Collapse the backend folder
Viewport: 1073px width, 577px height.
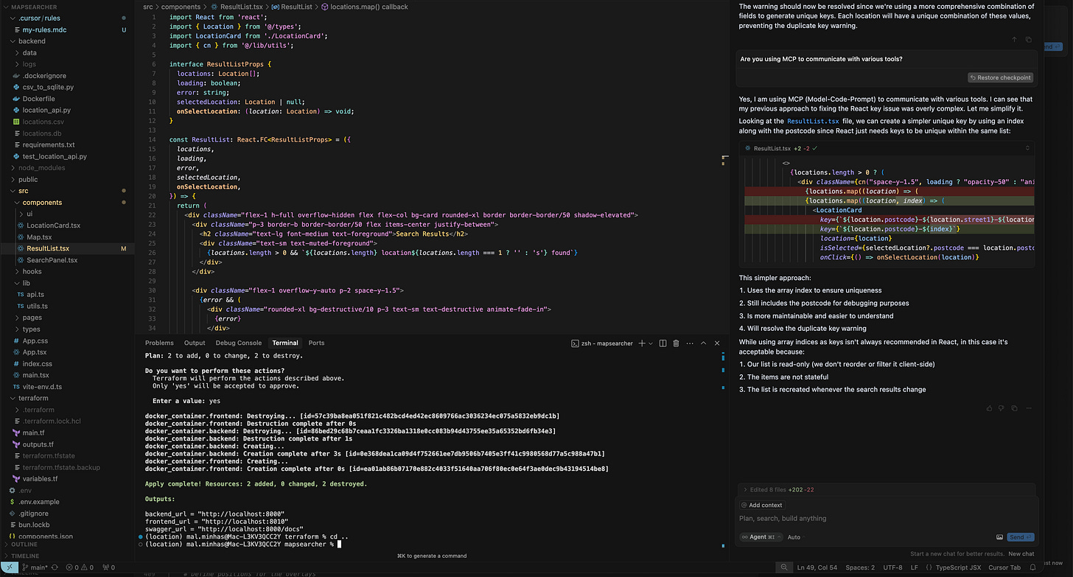(32, 41)
